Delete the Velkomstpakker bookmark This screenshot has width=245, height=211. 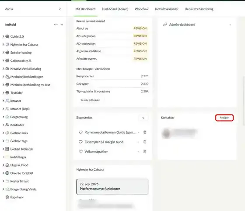tap(145, 151)
